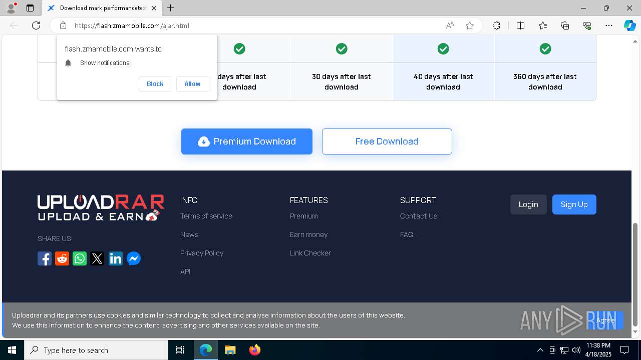Image resolution: width=641 pixels, height=360 pixels.
Task: Select the Download mark performancetest tab
Action: 101,8
